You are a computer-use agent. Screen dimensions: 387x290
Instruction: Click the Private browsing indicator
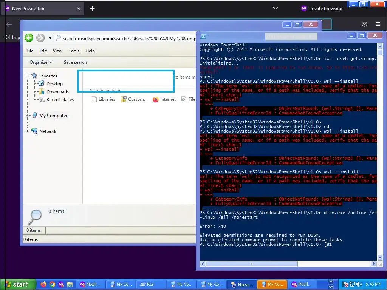point(322,9)
